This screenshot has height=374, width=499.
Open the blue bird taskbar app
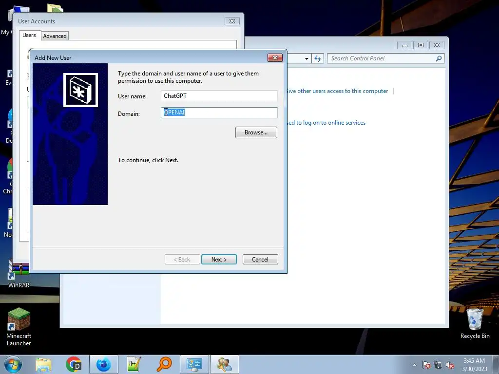coord(104,364)
